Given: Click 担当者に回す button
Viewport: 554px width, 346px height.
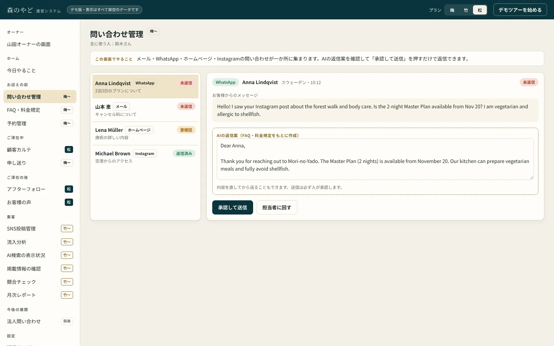Looking at the screenshot, I should 277,207.
